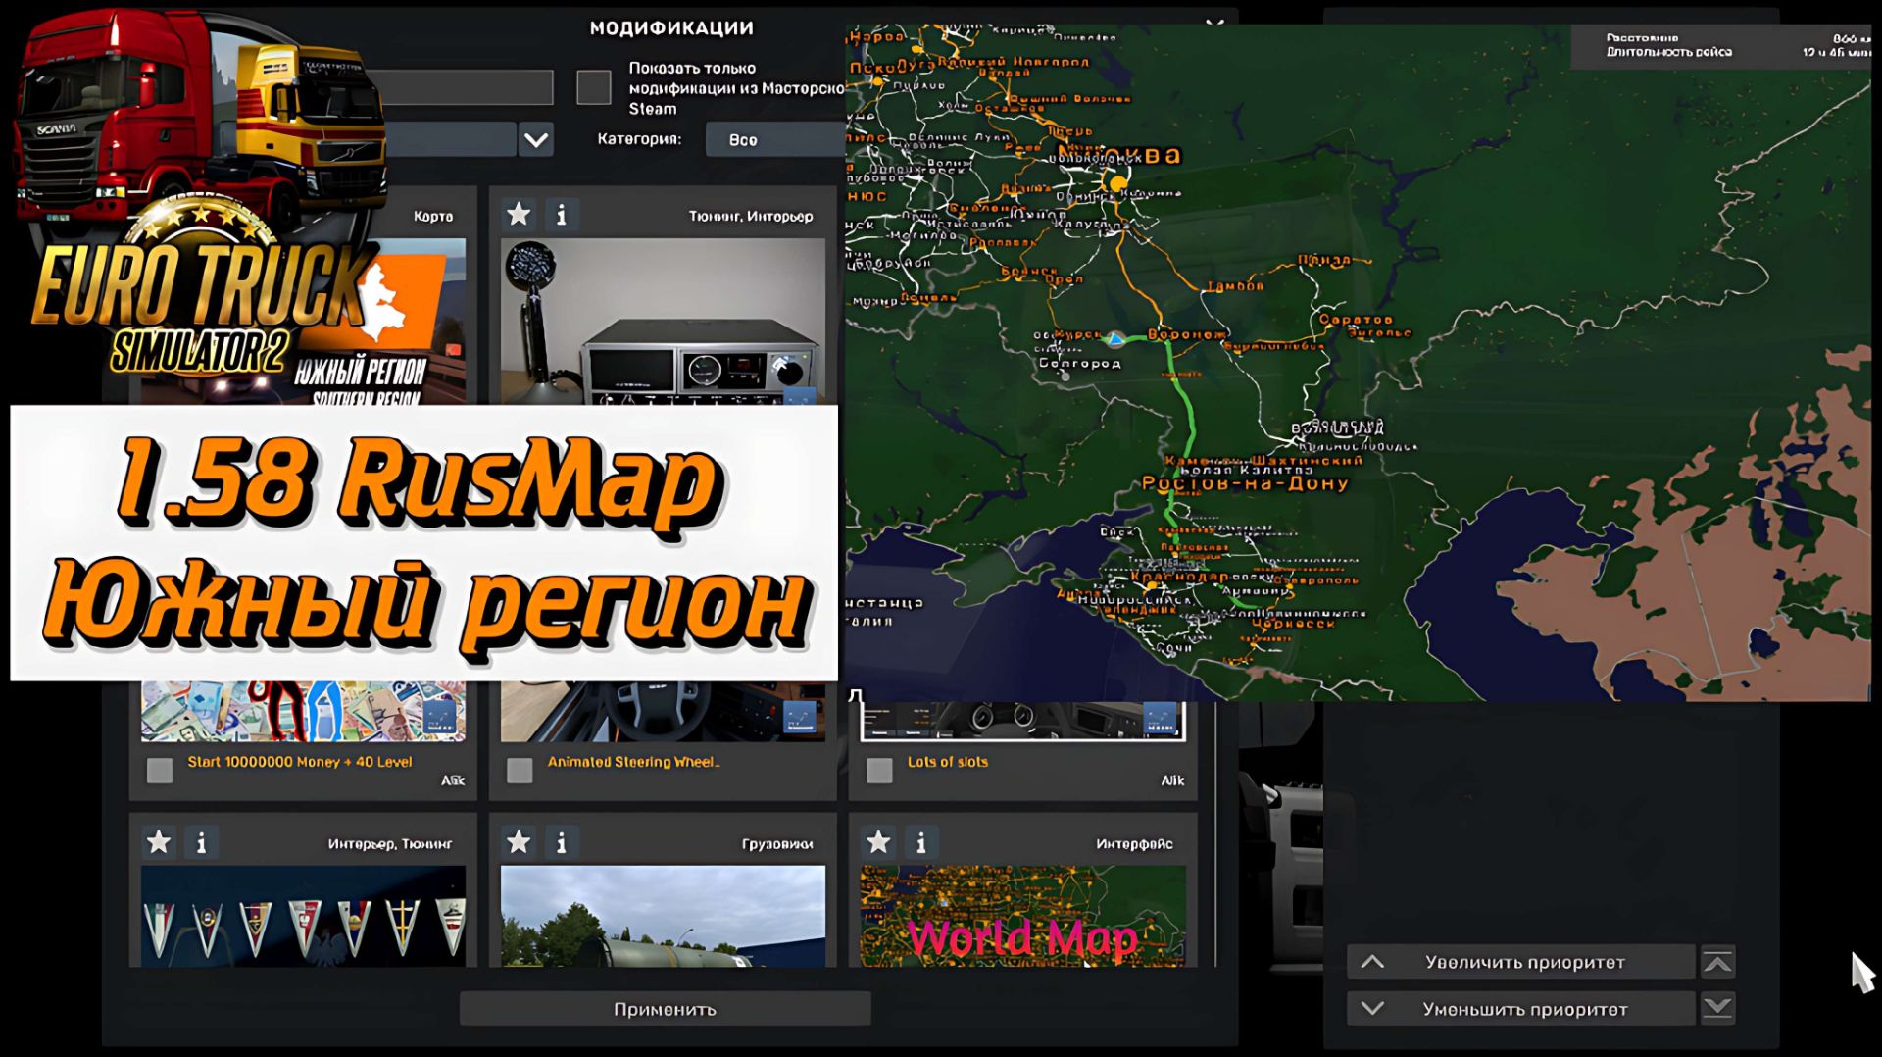Expand the dropdown arrow left of Категория

pos(535,139)
